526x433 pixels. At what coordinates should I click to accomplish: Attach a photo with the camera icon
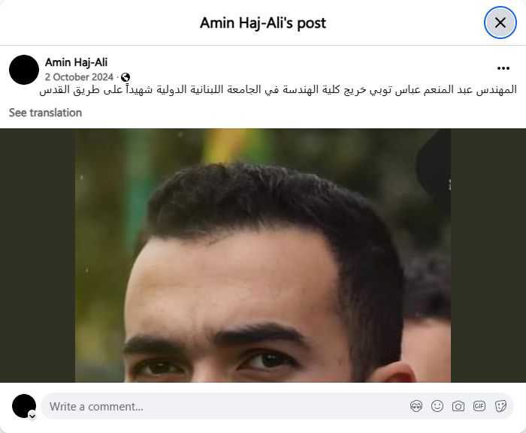458,406
